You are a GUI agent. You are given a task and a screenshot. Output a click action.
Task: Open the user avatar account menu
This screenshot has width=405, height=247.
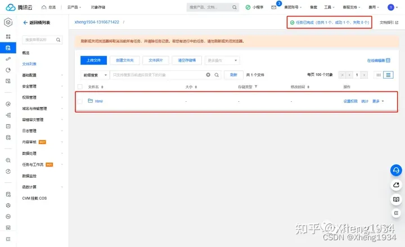(393, 7)
